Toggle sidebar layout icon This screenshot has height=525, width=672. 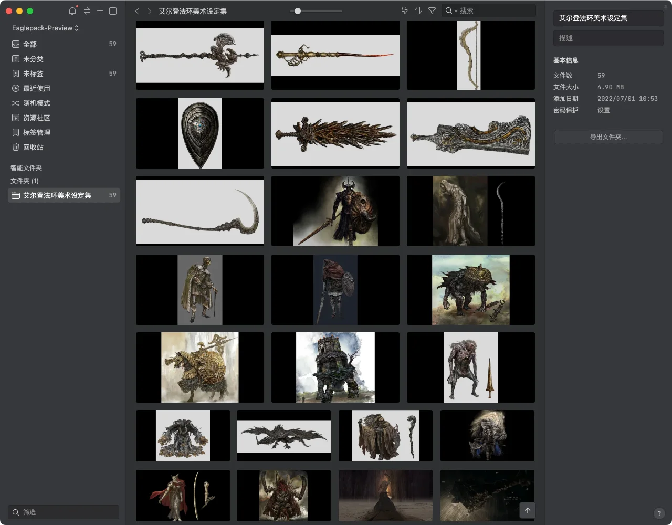[113, 10]
